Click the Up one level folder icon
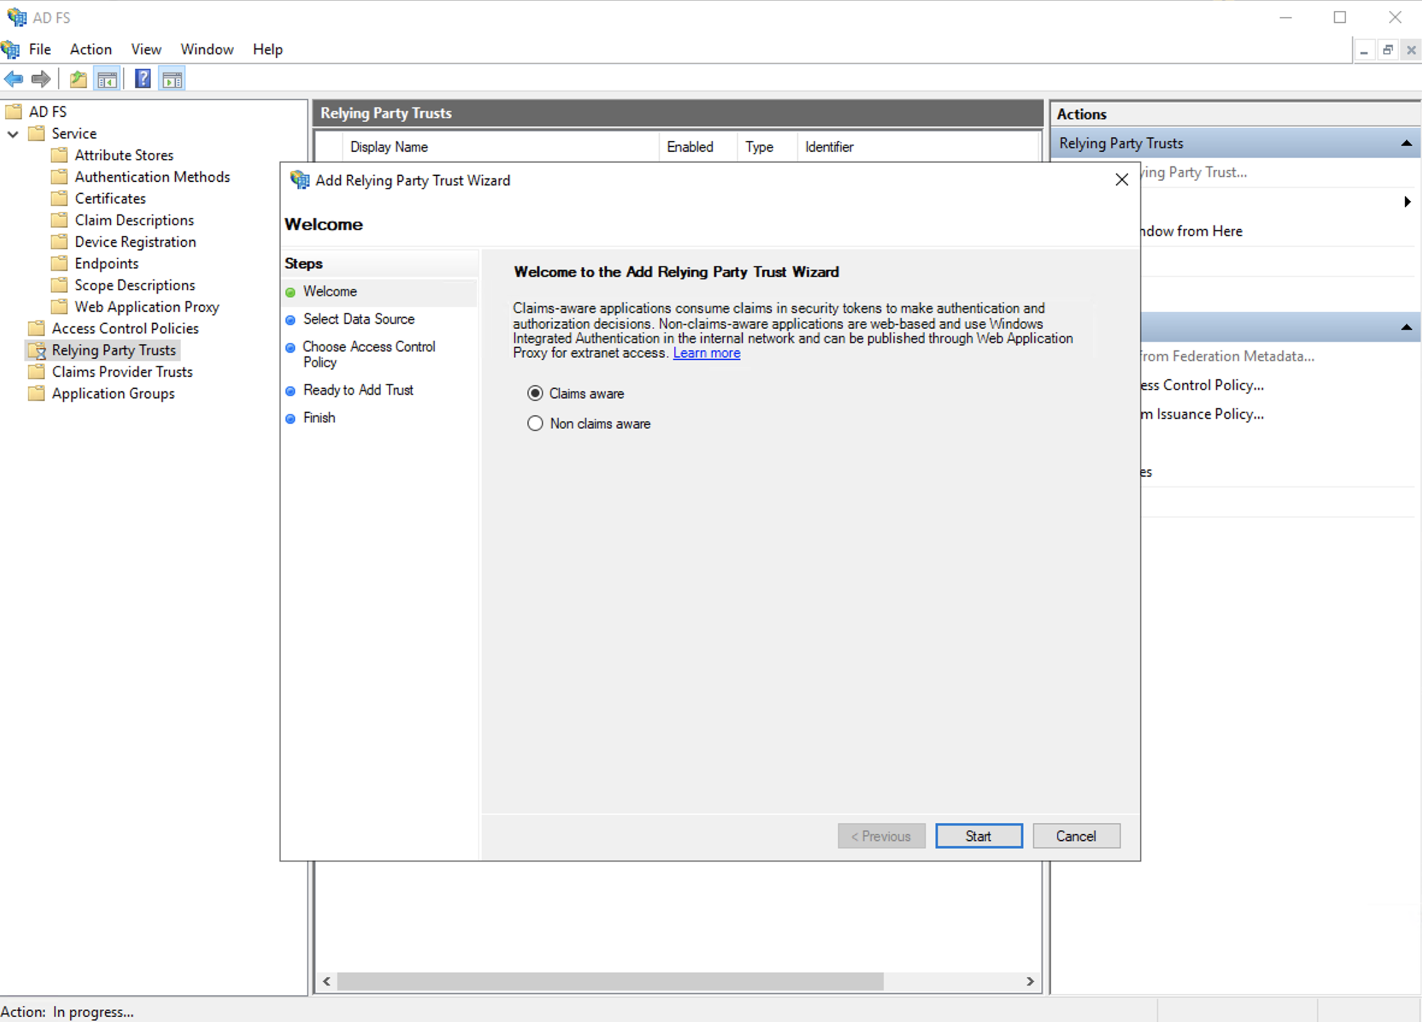The width and height of the screenshot is (1422, 1022). pyautogui.click(x=78, y=79)
